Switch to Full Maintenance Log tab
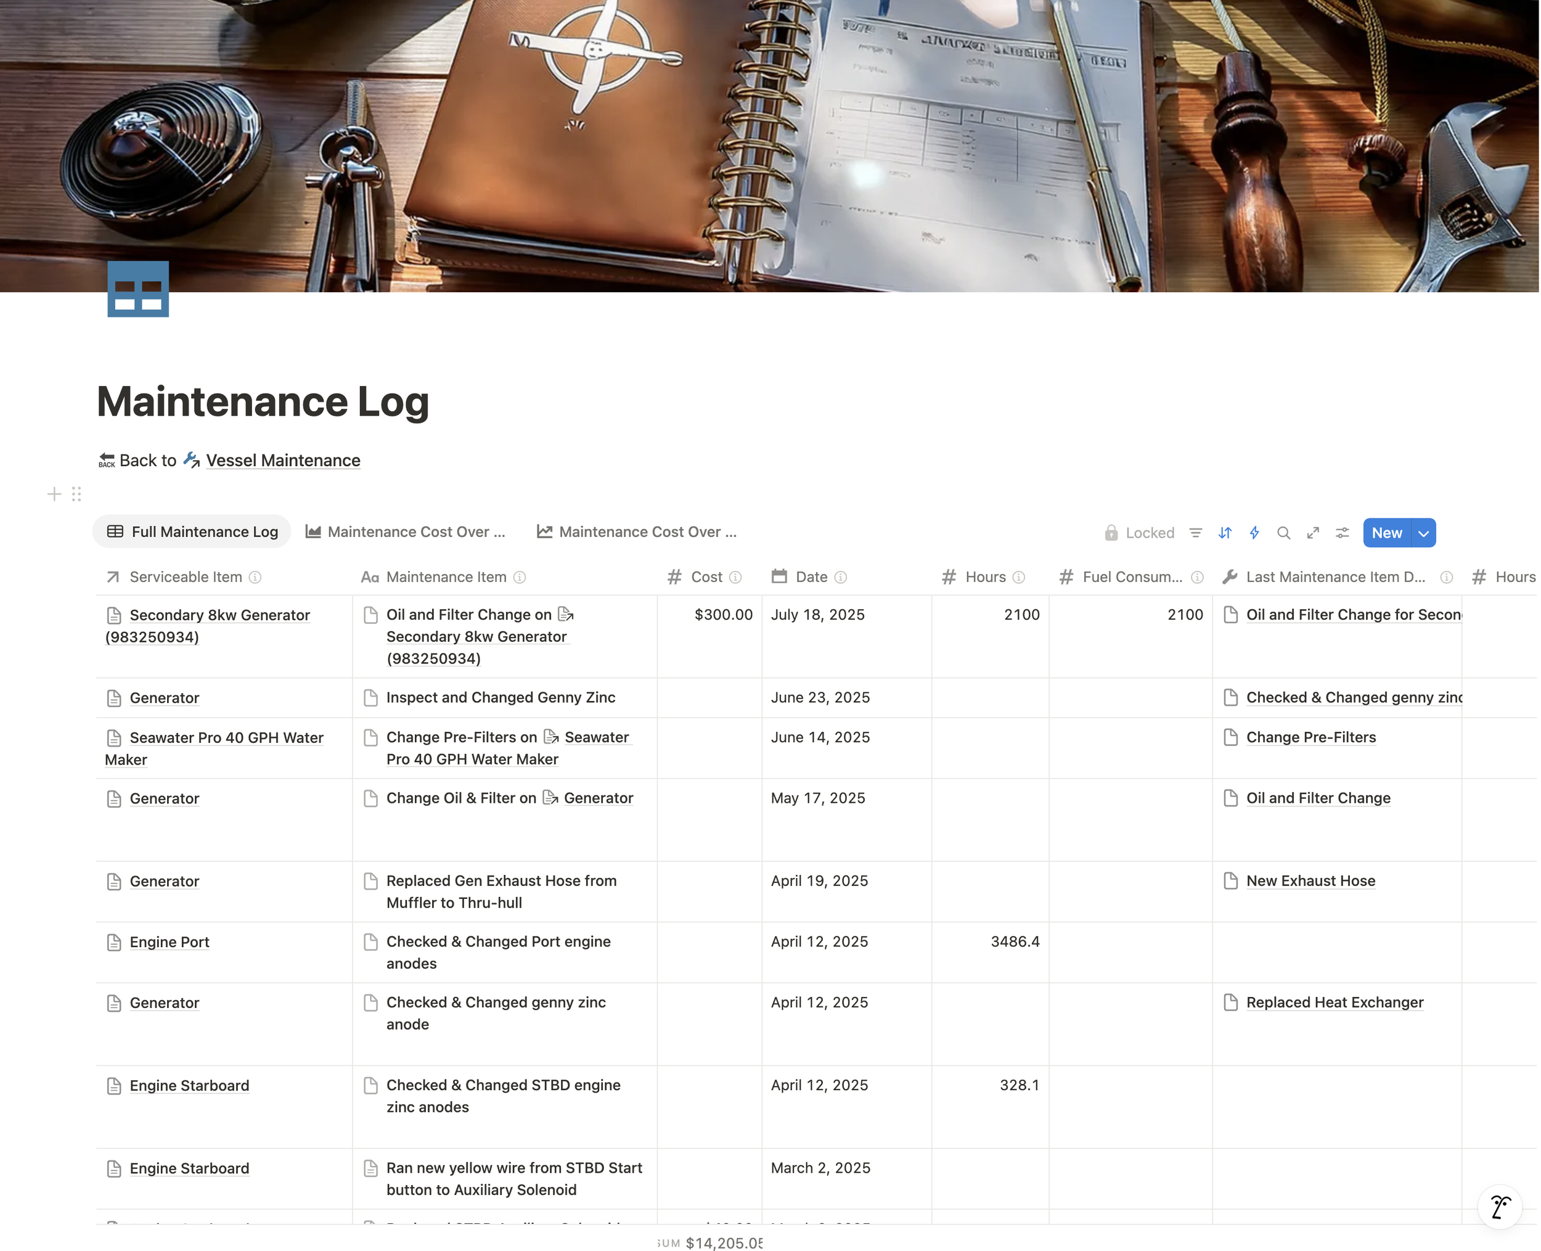Image resolution: width=1541 pixels, height=1251 pixels. [x=192, y=532]
